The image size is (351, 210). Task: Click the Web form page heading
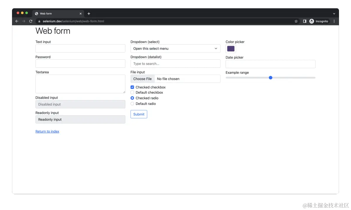pos(53,31)
